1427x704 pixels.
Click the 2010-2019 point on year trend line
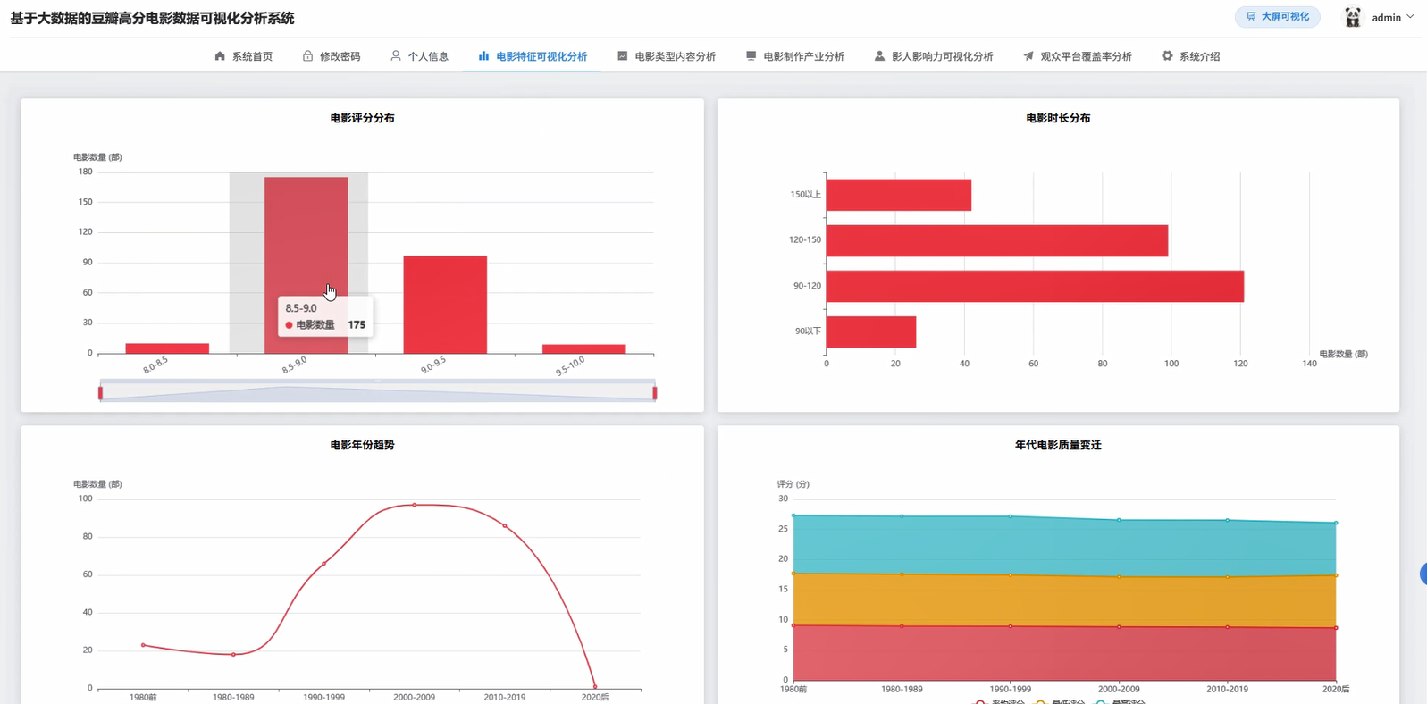click(505, 526)
